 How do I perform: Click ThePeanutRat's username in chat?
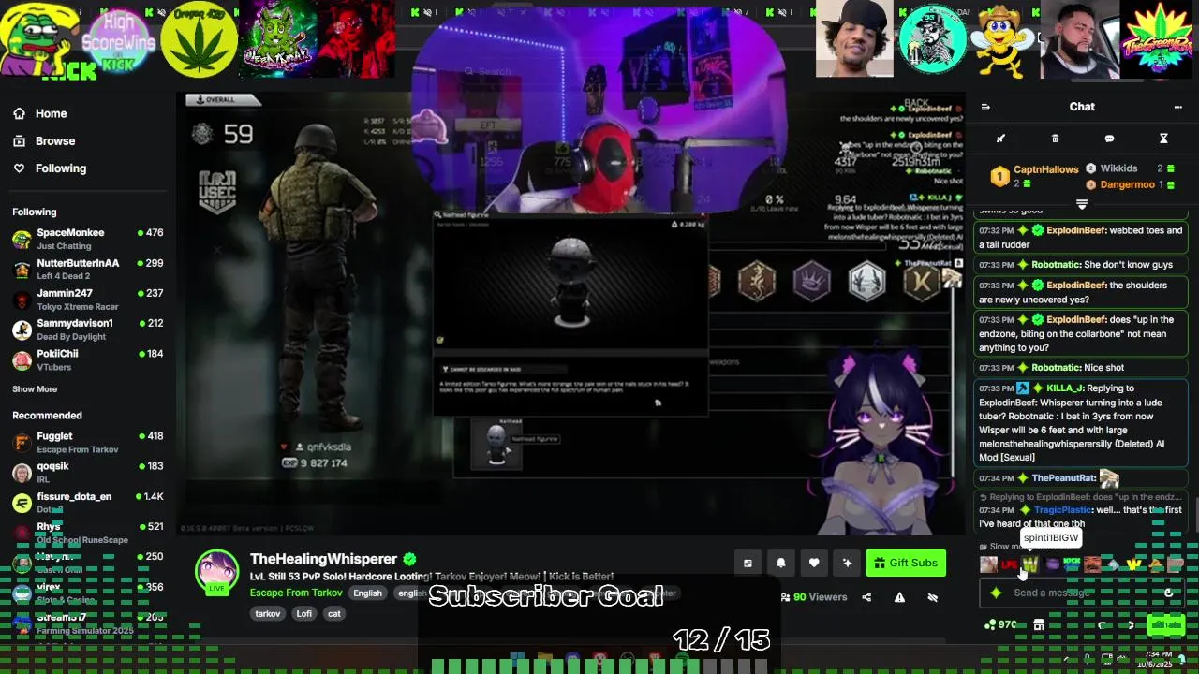1063,478
